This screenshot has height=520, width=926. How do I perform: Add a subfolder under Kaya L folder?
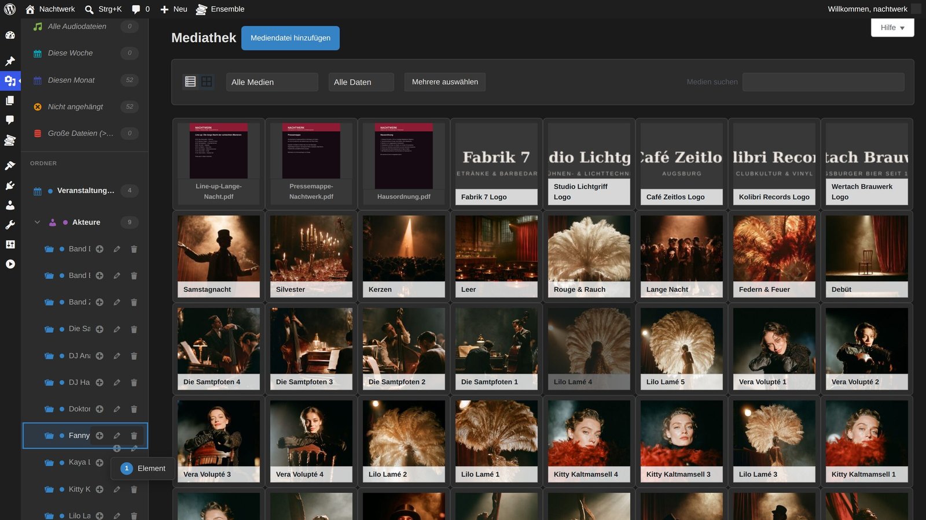coord(100,463)
